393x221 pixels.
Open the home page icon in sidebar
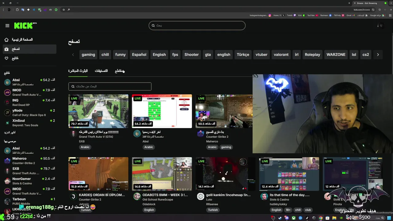(x=6, y=40)
